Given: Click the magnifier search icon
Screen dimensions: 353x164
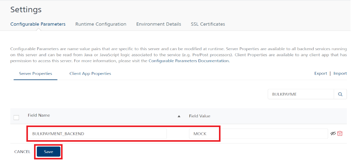Looking at the screenshot, I should 340,94.
